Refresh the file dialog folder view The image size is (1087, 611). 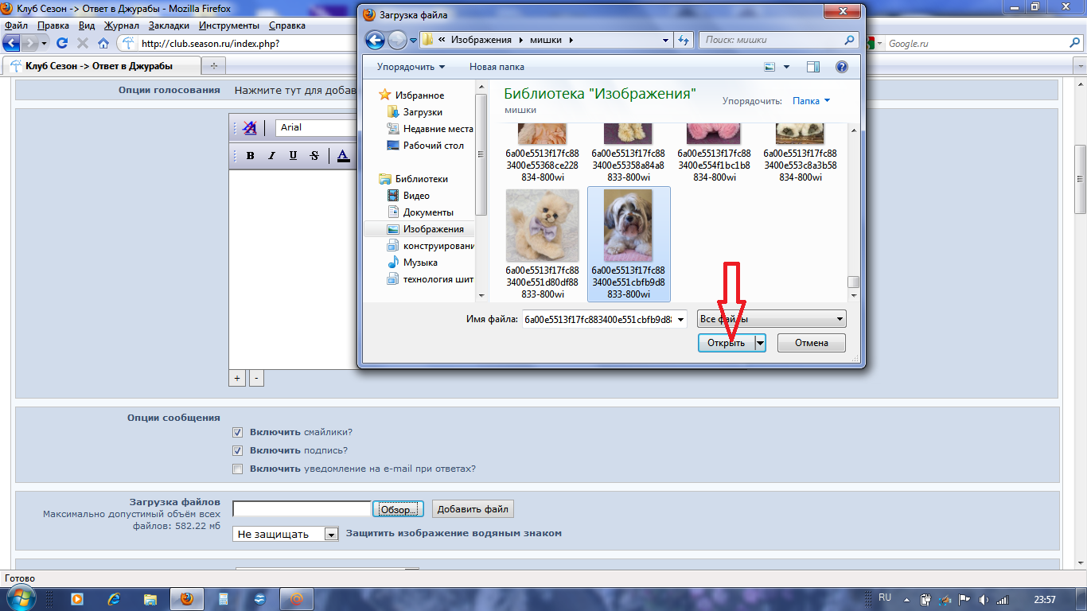[684, 40]
